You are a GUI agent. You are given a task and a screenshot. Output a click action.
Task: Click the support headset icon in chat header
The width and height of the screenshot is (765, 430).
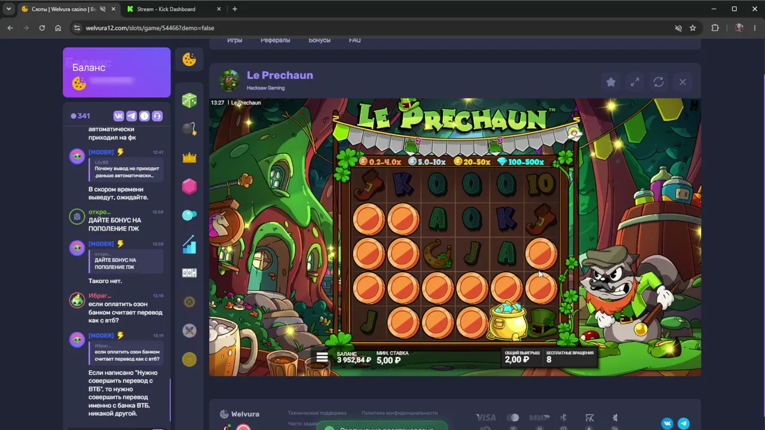(157, 116)
